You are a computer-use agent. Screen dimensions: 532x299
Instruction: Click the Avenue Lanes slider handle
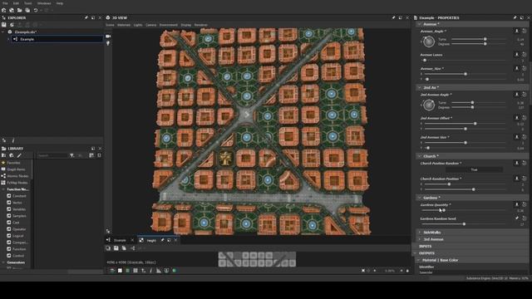tap(425, 61)
